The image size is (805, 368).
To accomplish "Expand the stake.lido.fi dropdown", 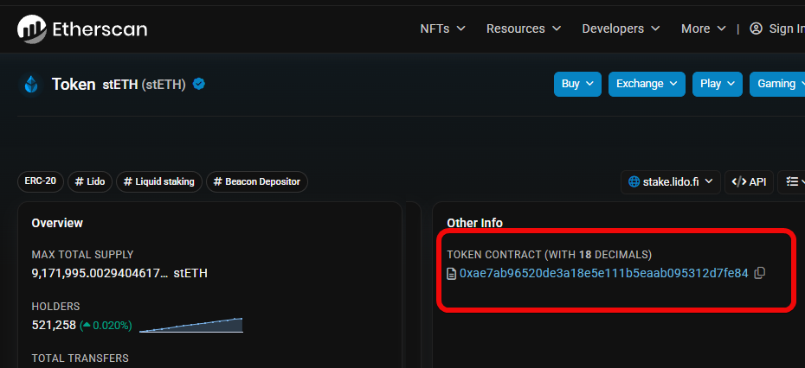I will [x=671, y=182].
